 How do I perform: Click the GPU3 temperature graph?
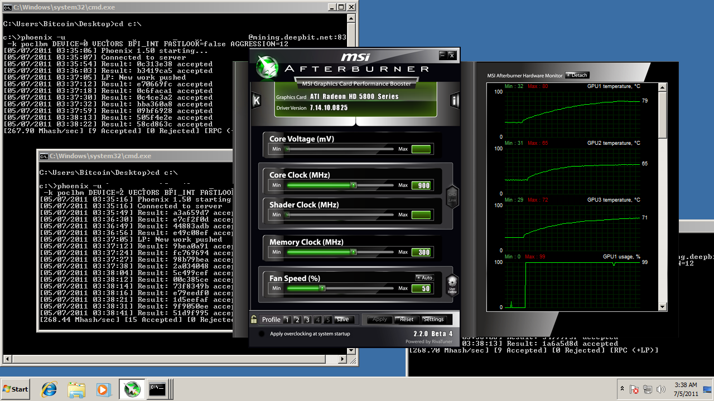pos(572,229)
